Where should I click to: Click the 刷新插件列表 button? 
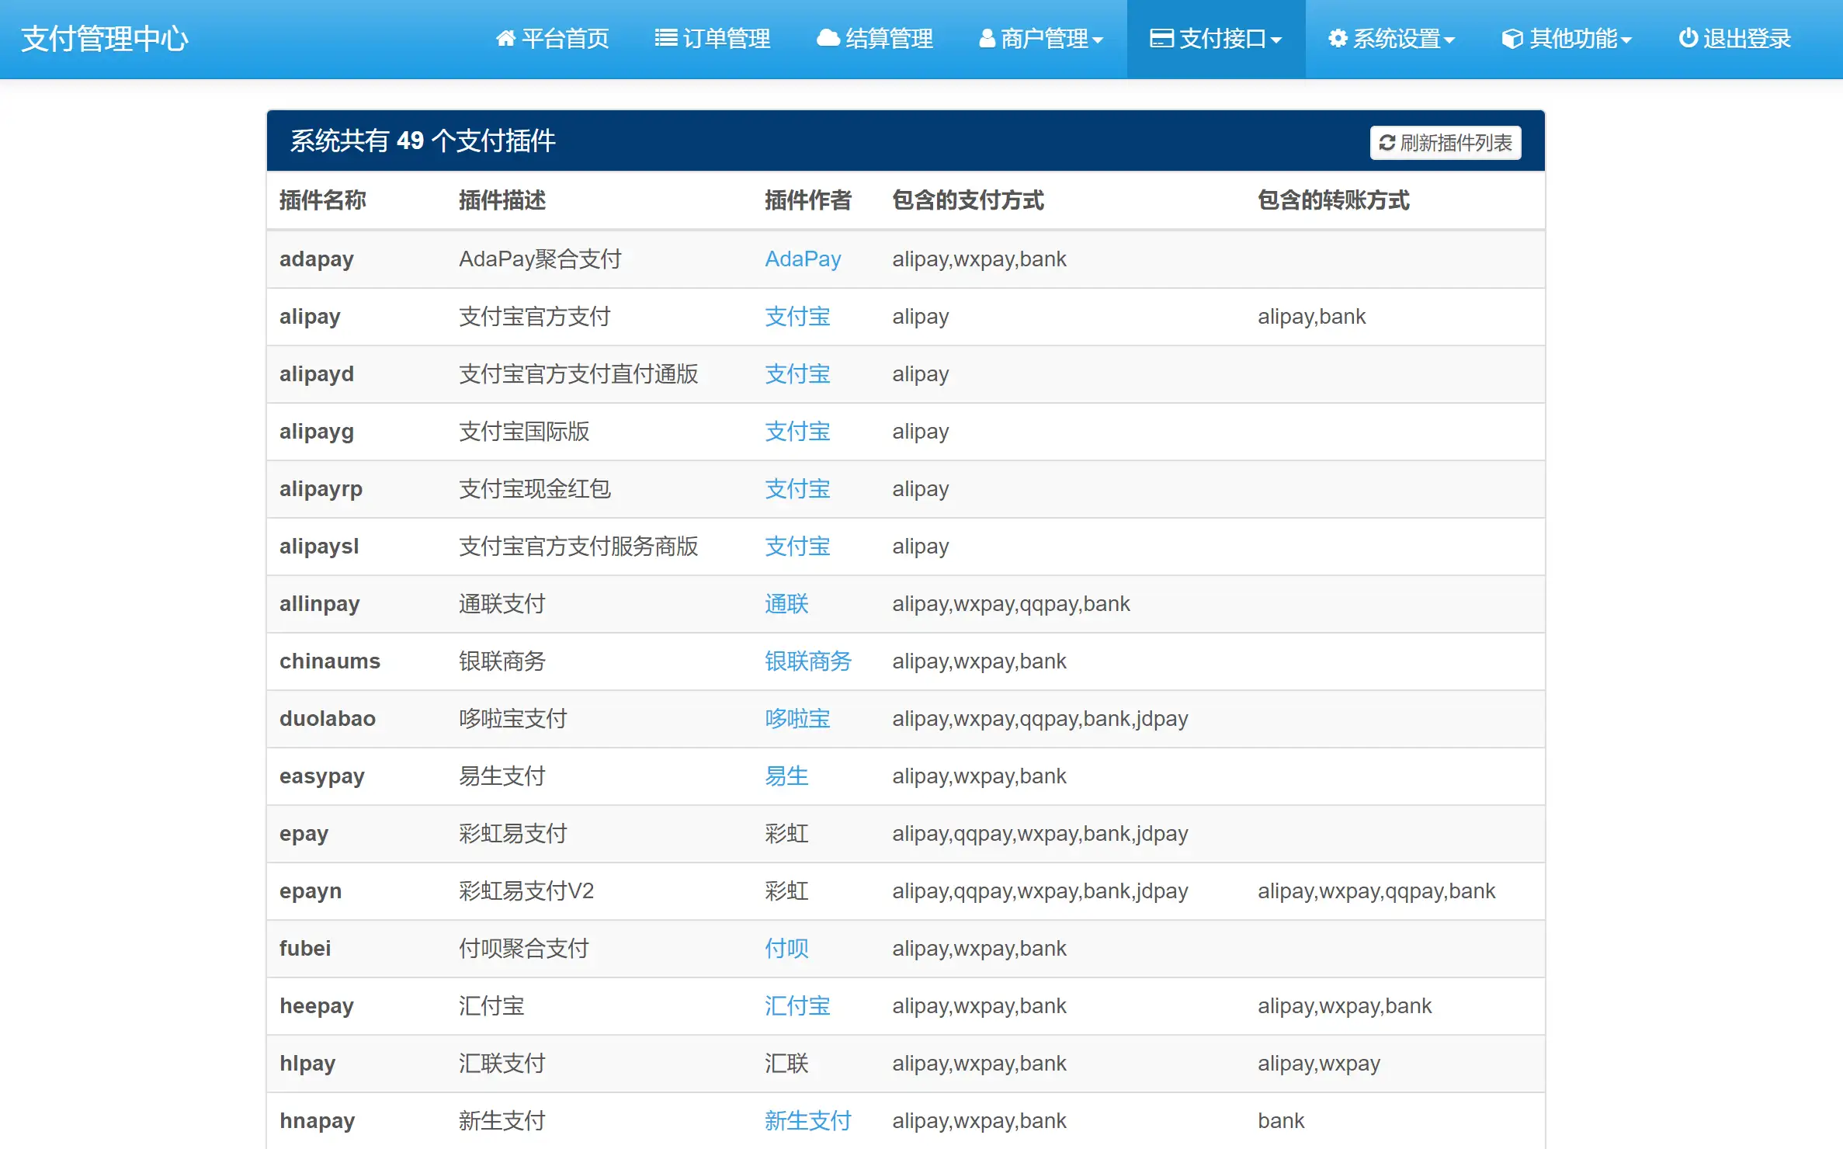[1445, 143]
